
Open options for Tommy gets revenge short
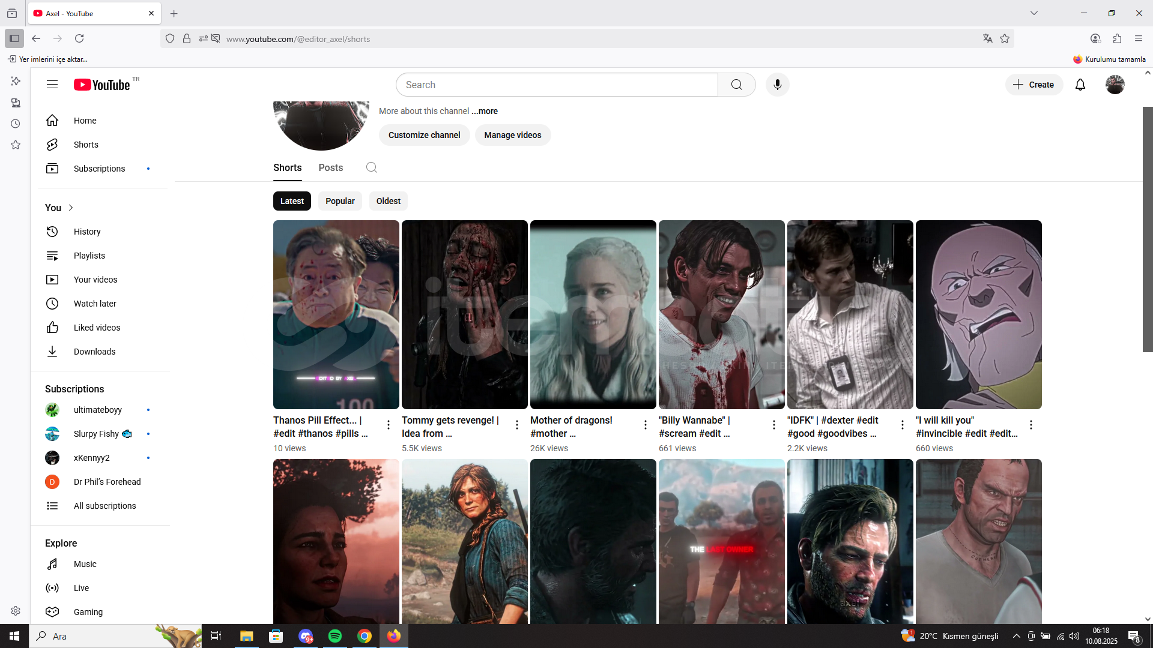pos(517,425)
